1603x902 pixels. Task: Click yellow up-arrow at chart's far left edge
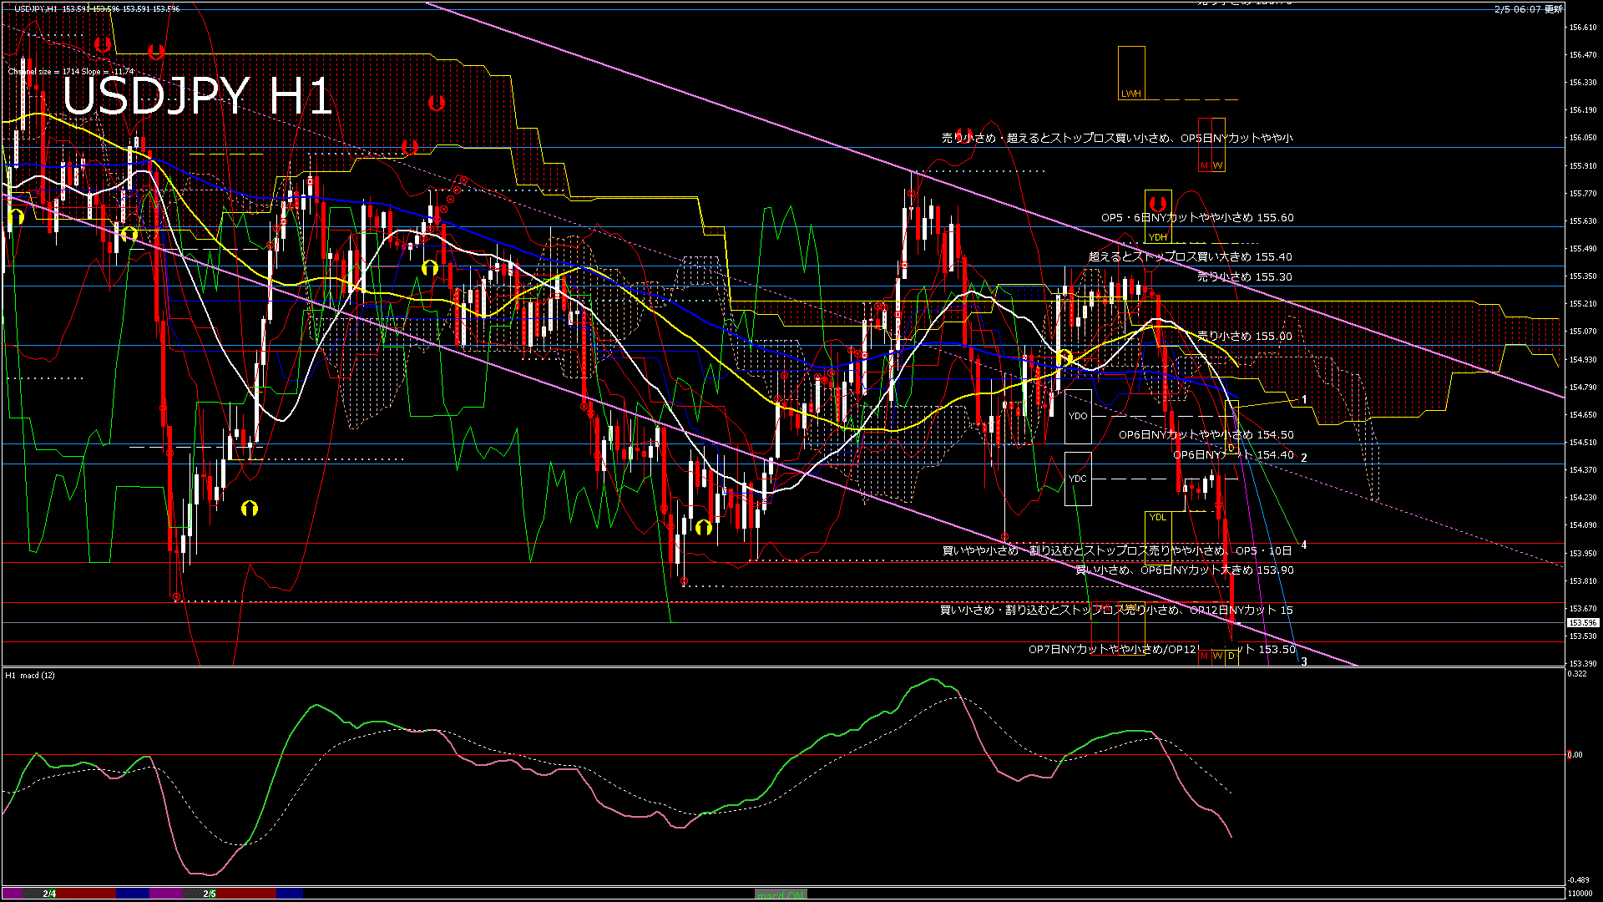[x=16, y=217]
